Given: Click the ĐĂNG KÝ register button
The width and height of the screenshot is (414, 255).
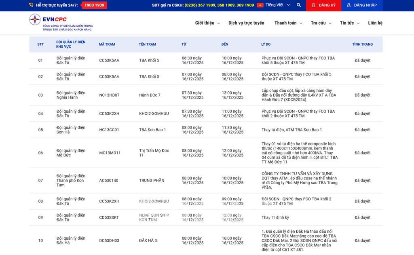Looking at the screenshot, I should 323,5.
